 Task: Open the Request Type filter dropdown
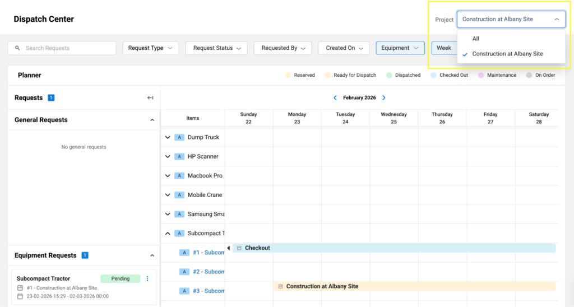pyautogui.click(x=150, y=48)
